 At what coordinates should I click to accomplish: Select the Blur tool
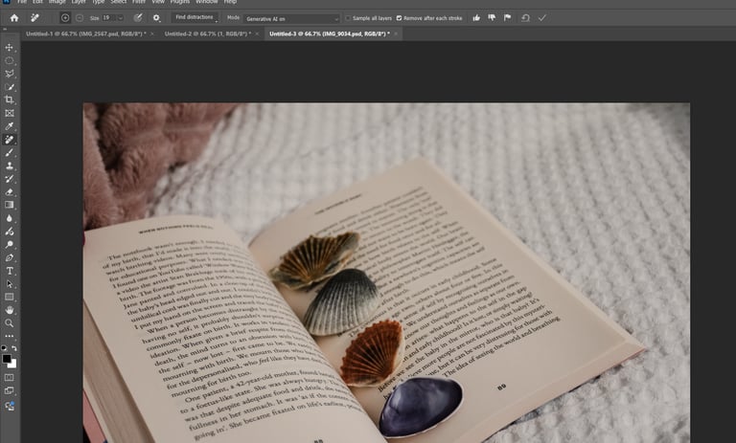tap(9, 218)
